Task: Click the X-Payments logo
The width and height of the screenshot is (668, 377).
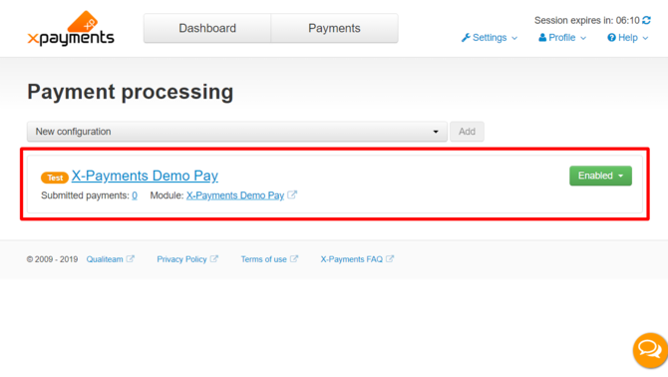Action: coord(71,29)
